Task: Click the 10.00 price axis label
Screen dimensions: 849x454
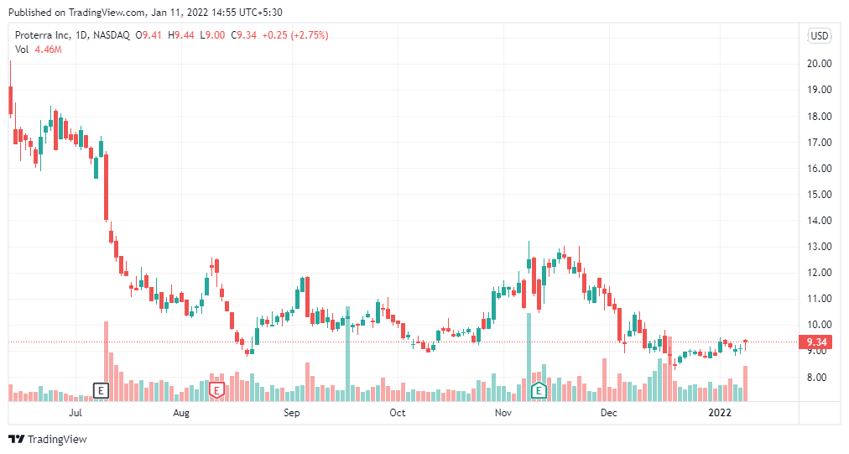Action: click(x=820, y=325)
